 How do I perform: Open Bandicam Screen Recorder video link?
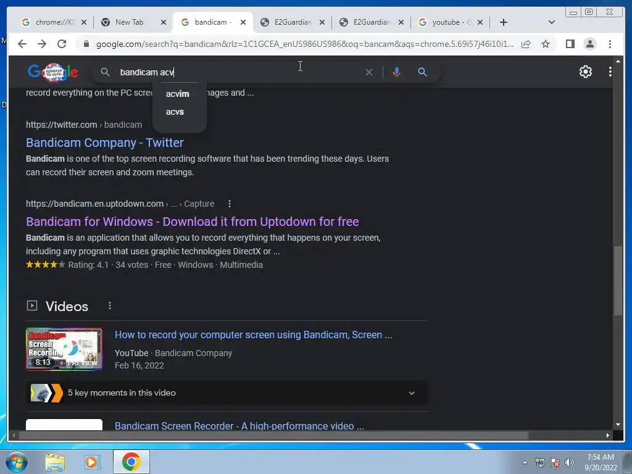[x=239, y=426]
